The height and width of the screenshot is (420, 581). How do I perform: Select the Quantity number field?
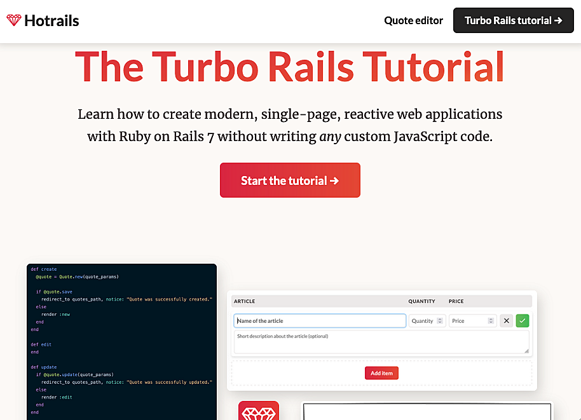point(427,321)
